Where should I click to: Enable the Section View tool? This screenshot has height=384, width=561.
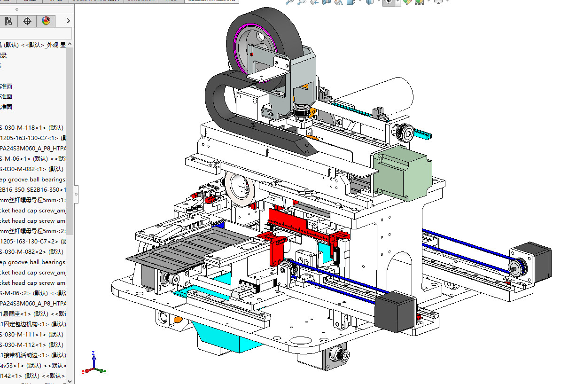(326, 1)
